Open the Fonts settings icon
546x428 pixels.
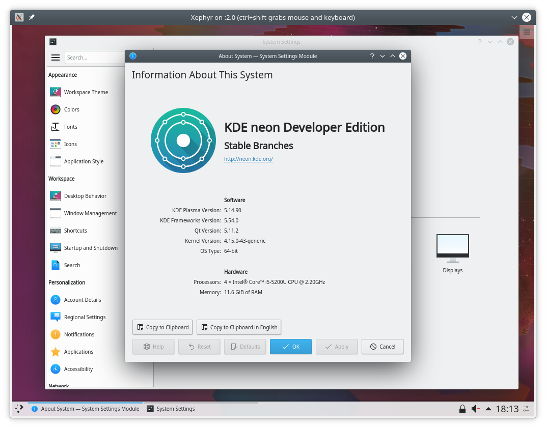pos(56,127)
